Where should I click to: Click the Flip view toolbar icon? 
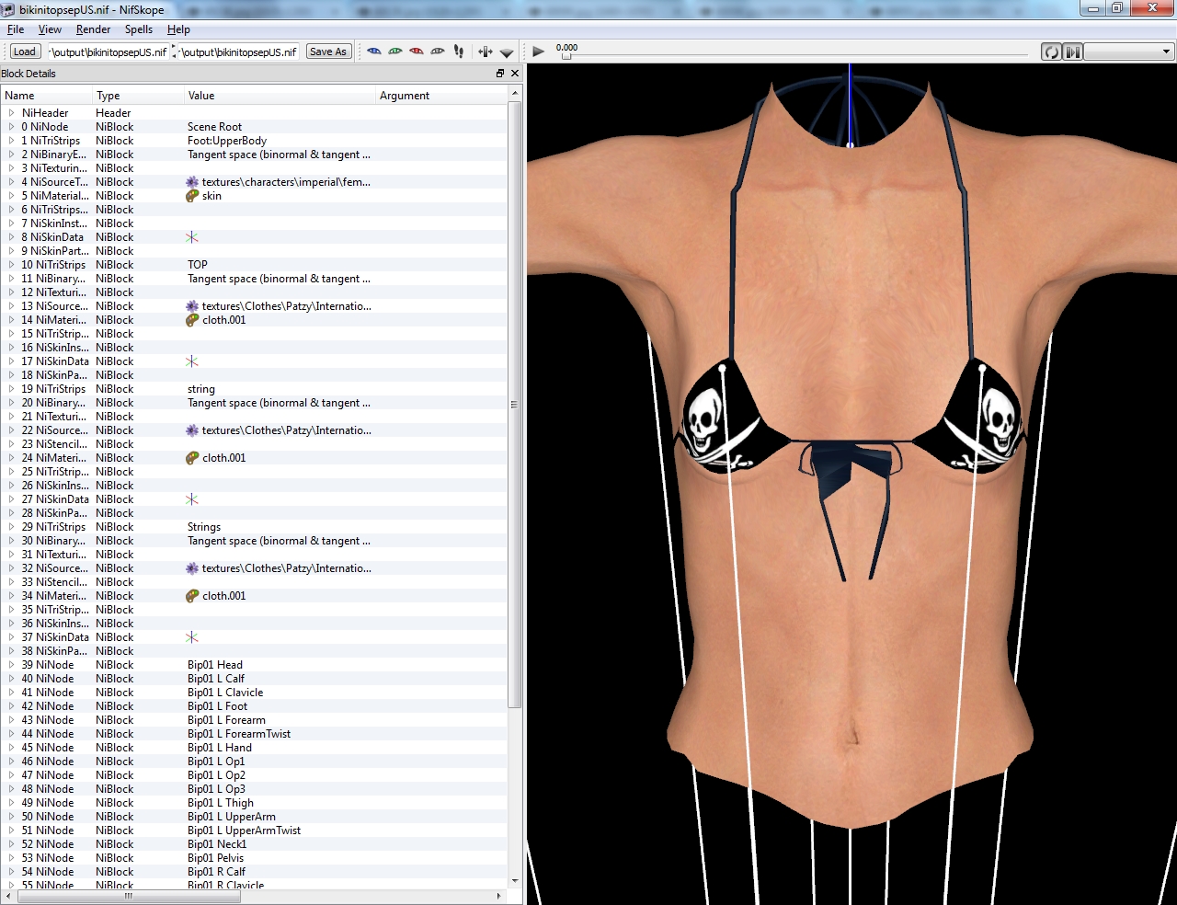click(486, 52)
